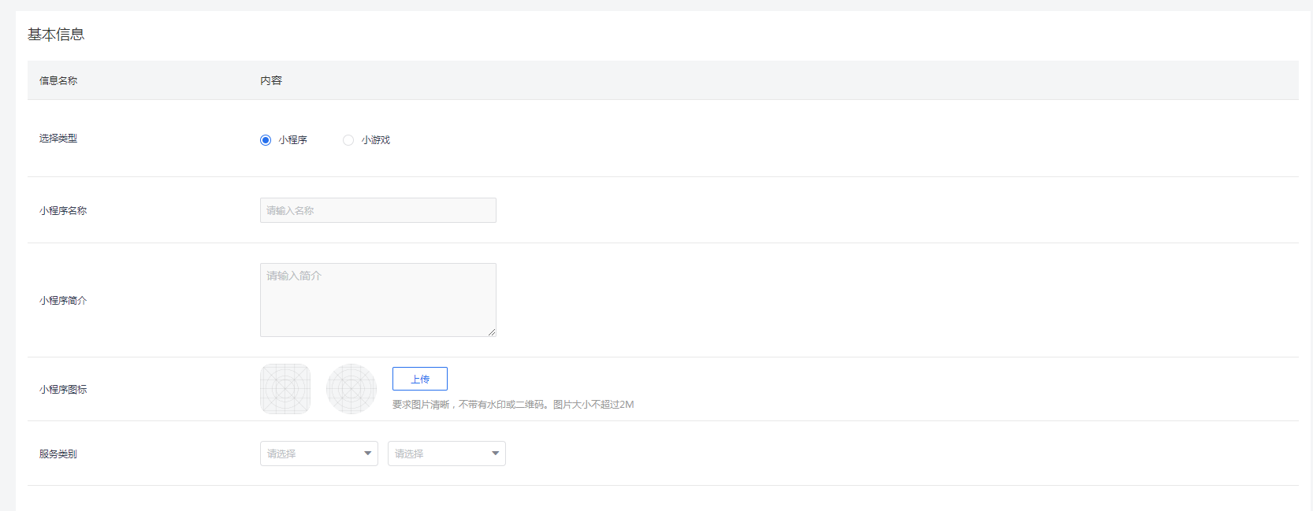Click the caret arrow of second 请选择 dropdown

click(x=496, y=454)
